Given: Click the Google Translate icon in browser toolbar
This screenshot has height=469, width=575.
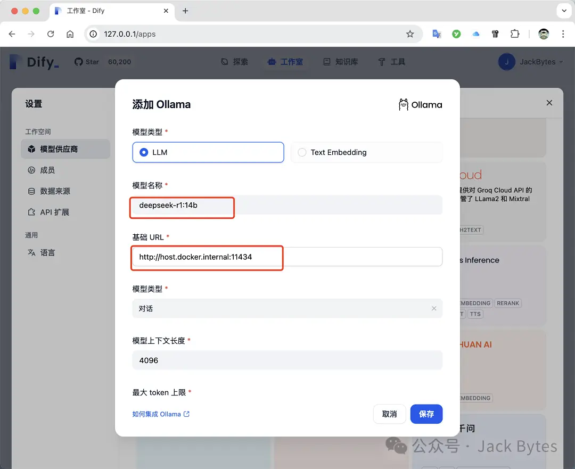Looking at the screenshot, I should 437,34.
